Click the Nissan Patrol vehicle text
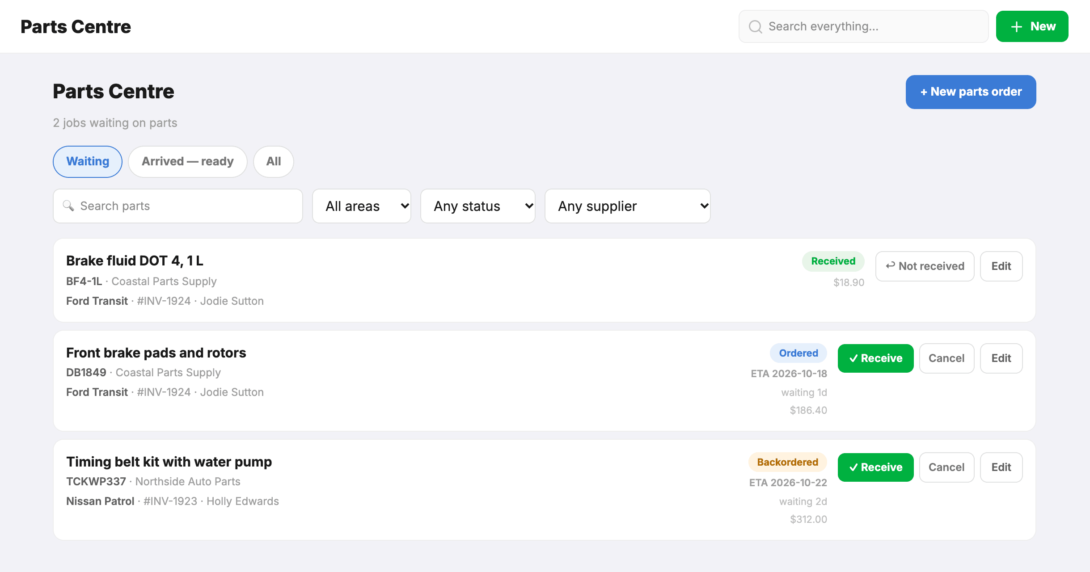Screen dimensions: 1090x572 pyautogui.click(x=100, y=501)
